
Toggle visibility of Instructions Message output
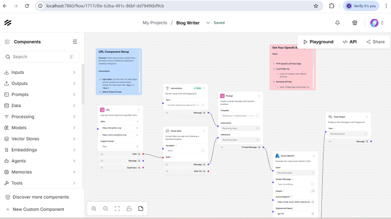click(x=167, y=113)
